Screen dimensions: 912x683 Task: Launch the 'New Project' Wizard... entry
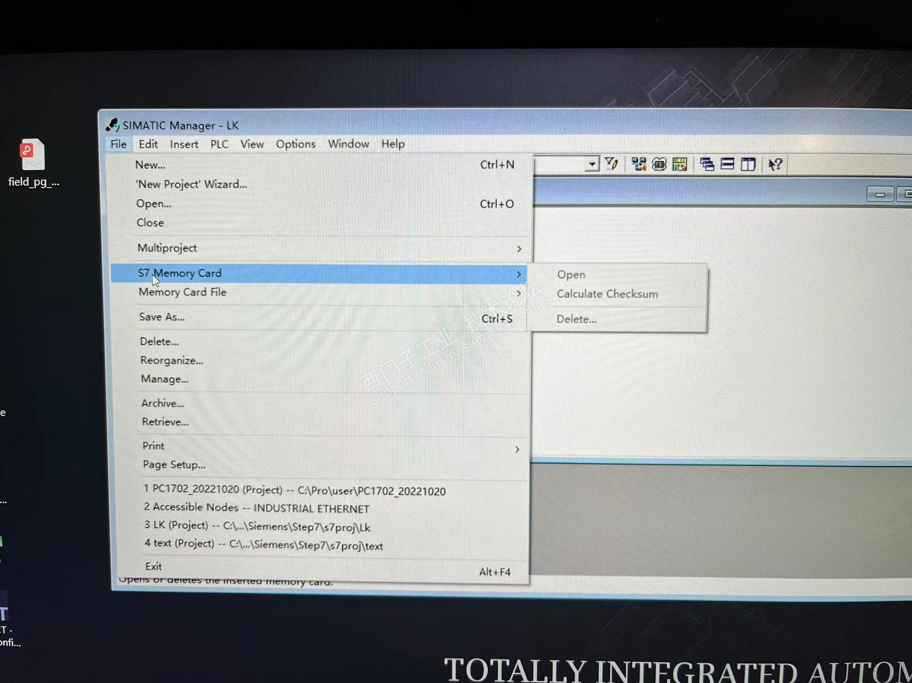click(x=320, y=184)
